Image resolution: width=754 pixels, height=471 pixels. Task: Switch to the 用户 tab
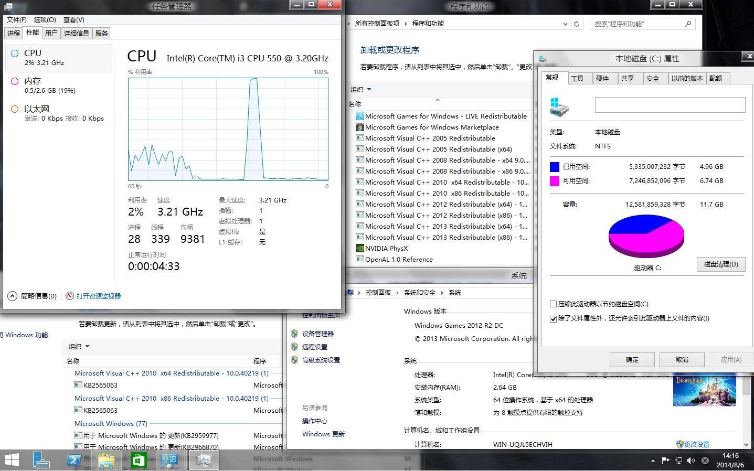[x=51, y=33]
